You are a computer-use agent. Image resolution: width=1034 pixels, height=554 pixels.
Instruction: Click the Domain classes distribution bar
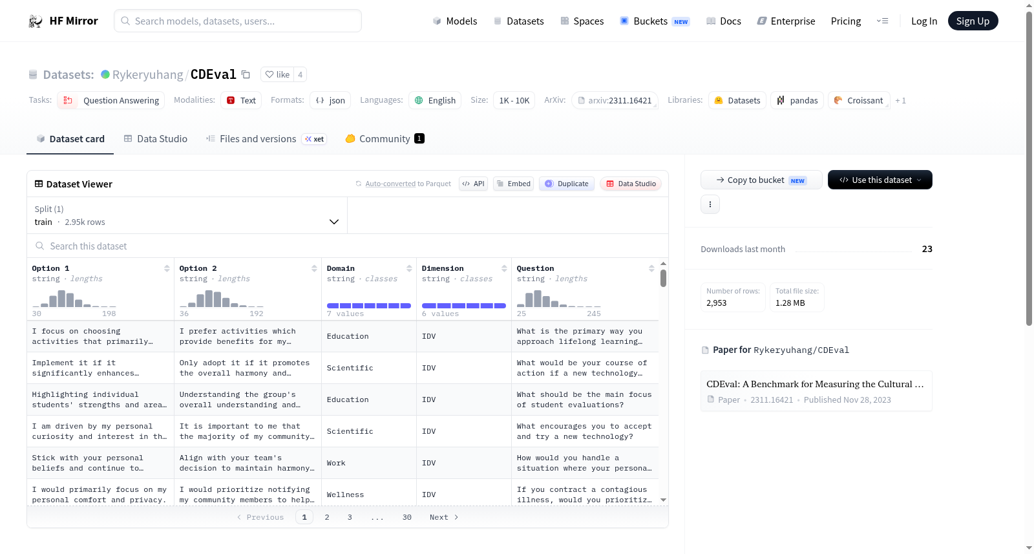(369, 306)
